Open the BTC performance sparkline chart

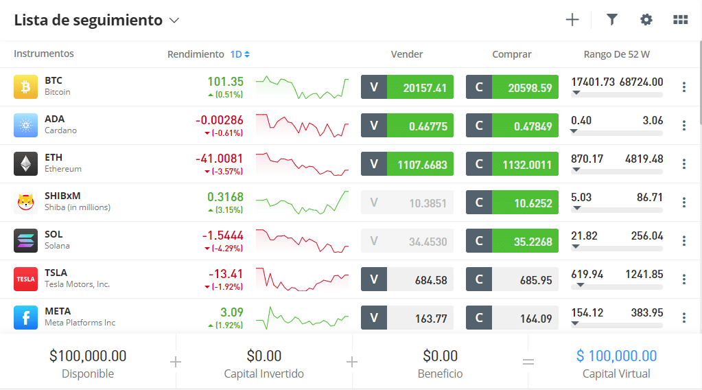point(302,87)
